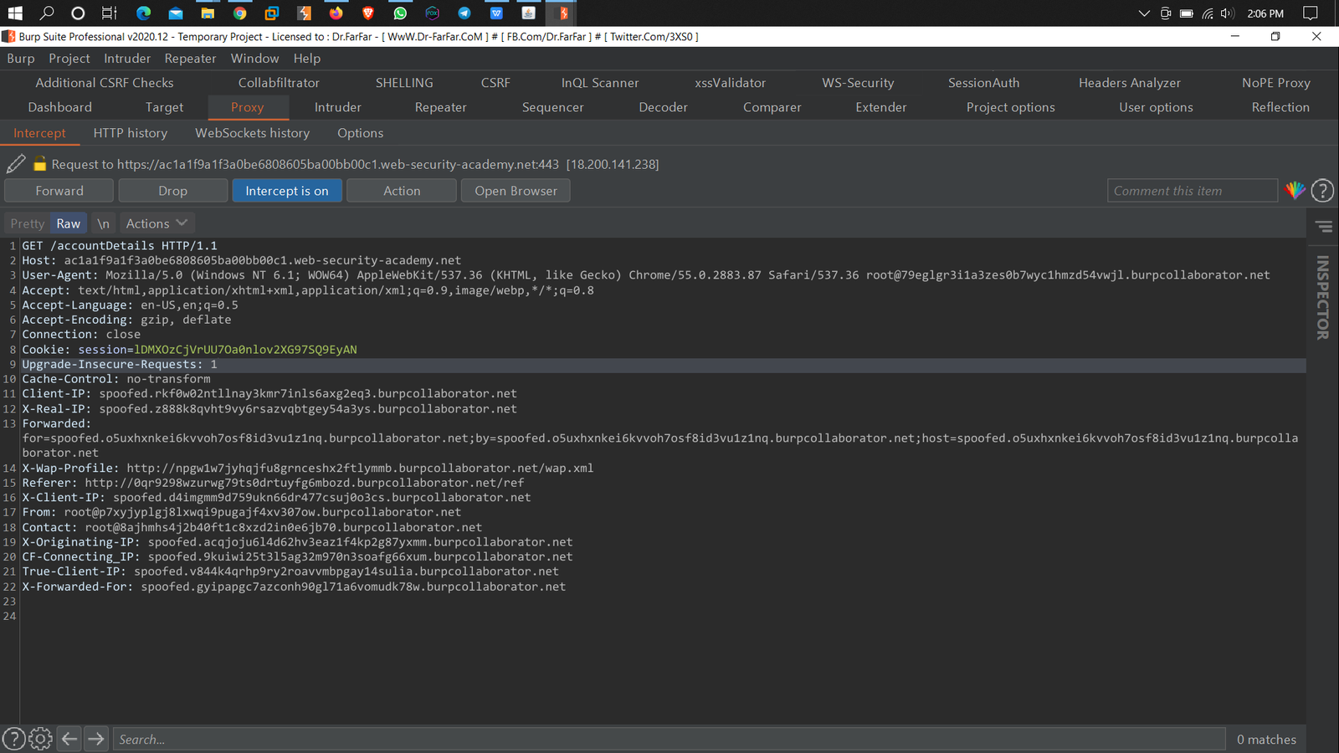Screen dimensions: 1339x753
Task: Click the Comment this item field
Action: [x=1193, y=191]
